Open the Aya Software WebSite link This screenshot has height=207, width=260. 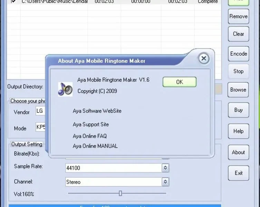coord(97,111)
